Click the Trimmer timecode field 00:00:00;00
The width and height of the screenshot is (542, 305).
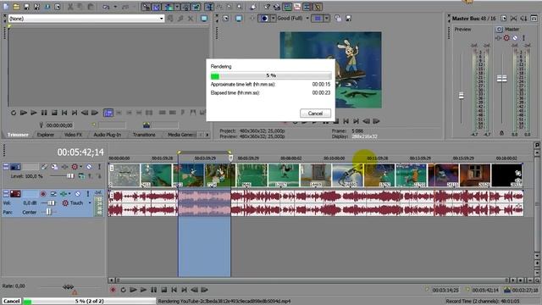click(59, 125)
